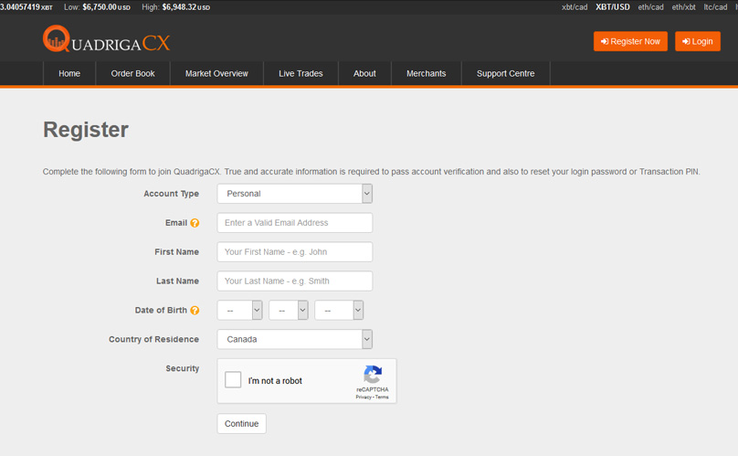Click the Country of Residence label
The image size is (738, 456).
click(154, 339)
